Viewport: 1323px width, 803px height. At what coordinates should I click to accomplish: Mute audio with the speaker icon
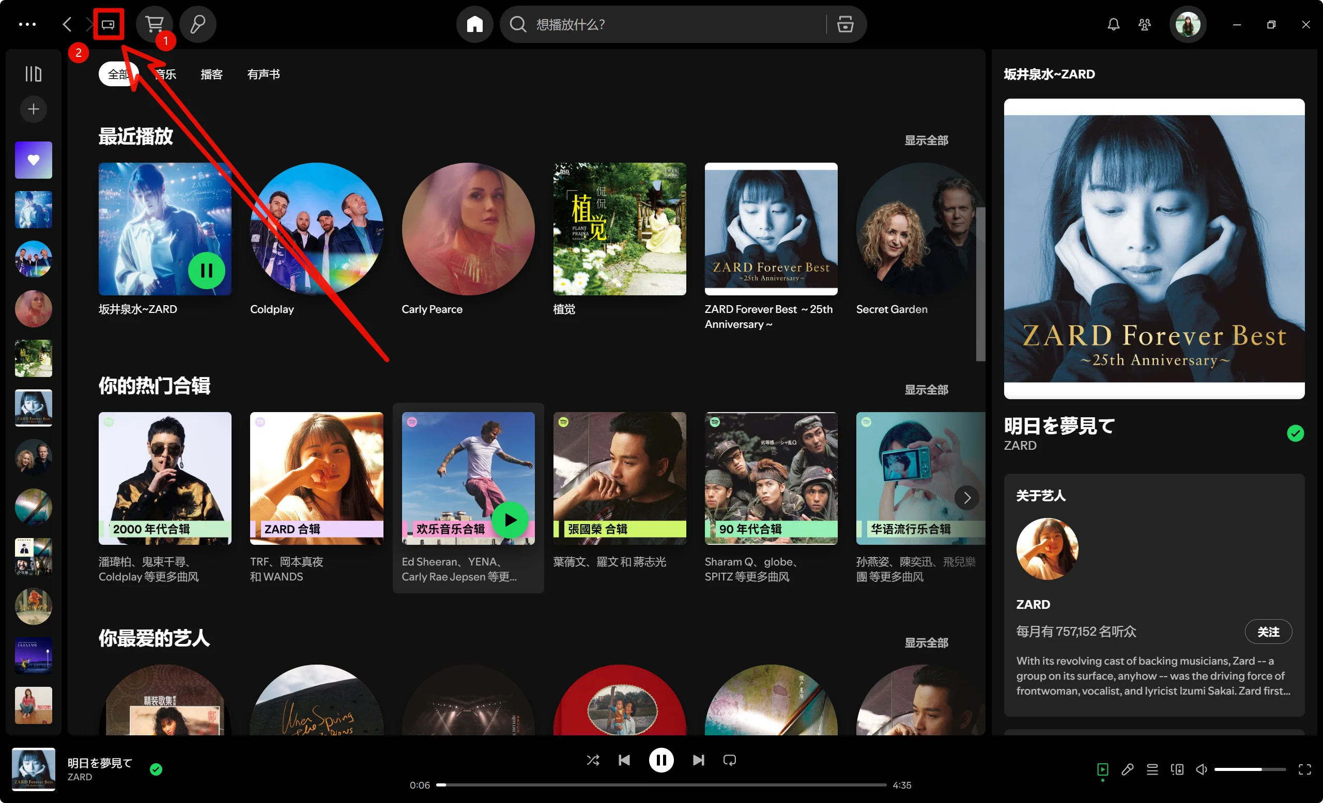click(x=1202, y=769)
